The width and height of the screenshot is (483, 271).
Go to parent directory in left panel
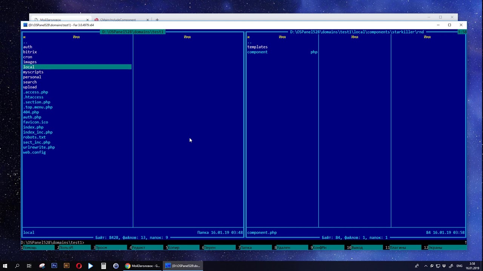coord(25,42)
